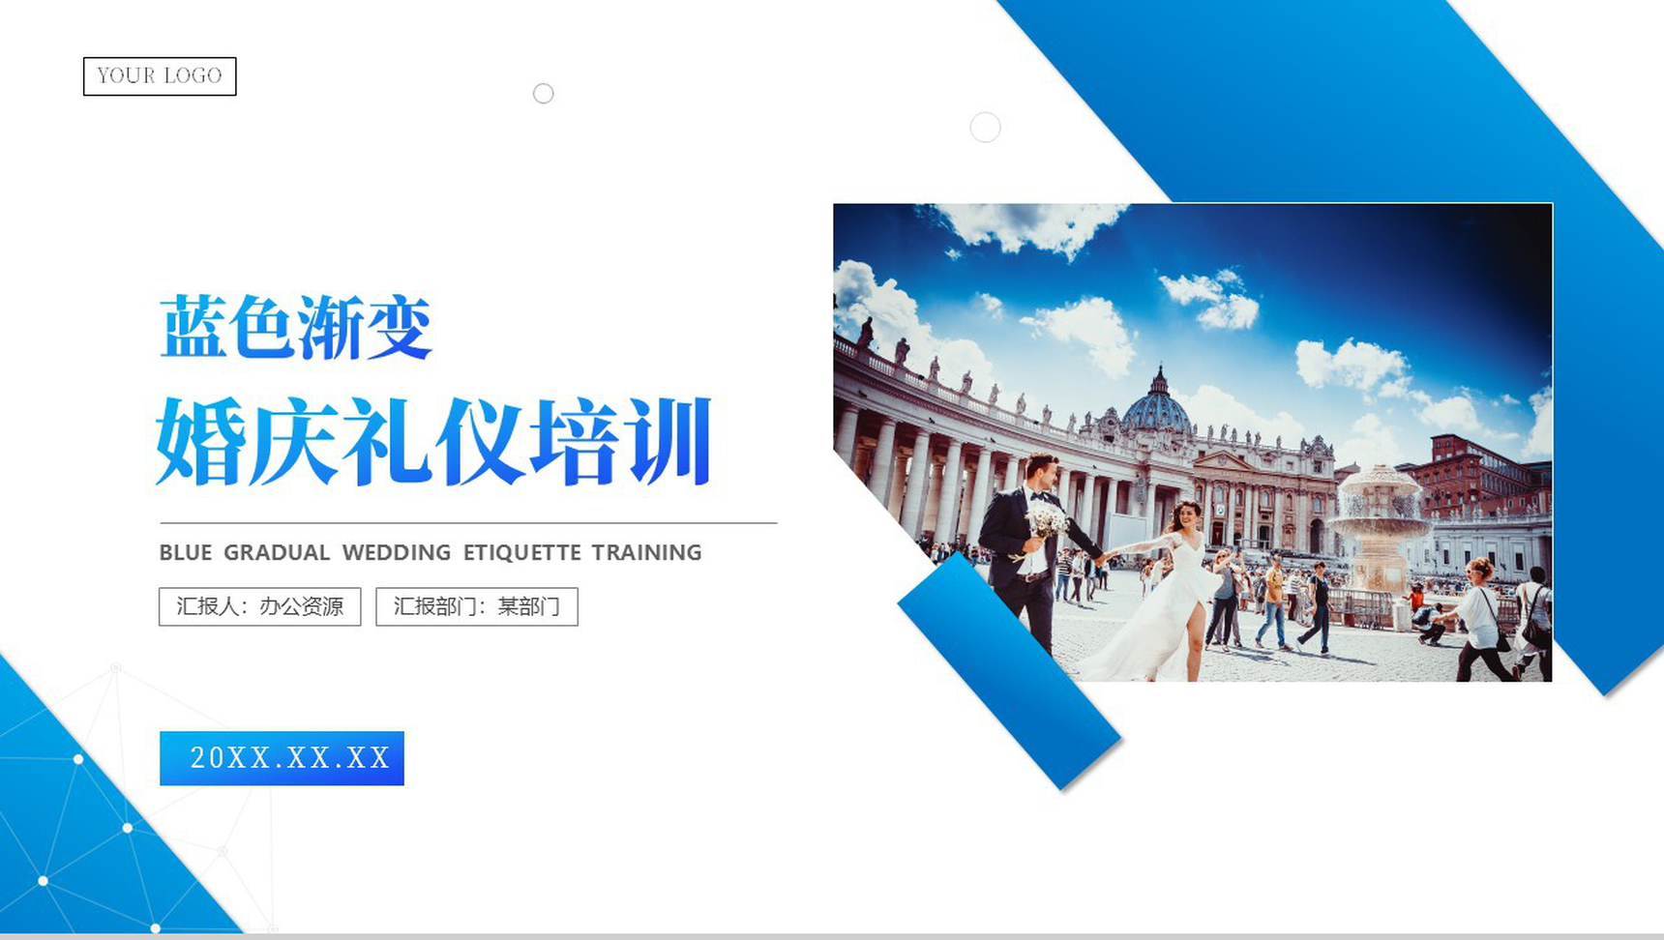Click the "汇报部门：某部门" box
The height and width of the screenshot is (940, 1664).
click(x=477, y=607)
